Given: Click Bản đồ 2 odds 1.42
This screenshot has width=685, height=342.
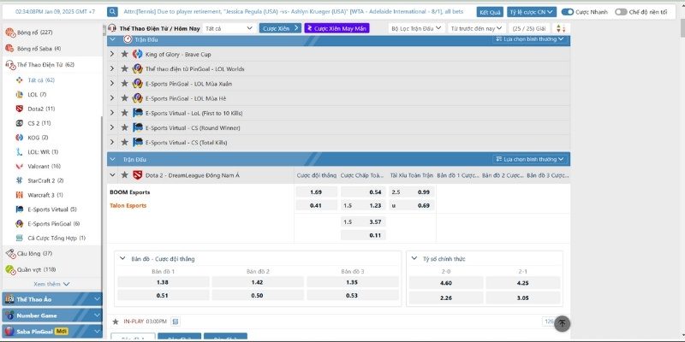Looking at the screenshot, I should coord(258,282).
